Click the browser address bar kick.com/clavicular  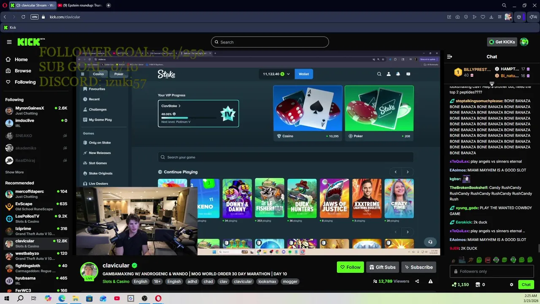(x=65, y=17)
